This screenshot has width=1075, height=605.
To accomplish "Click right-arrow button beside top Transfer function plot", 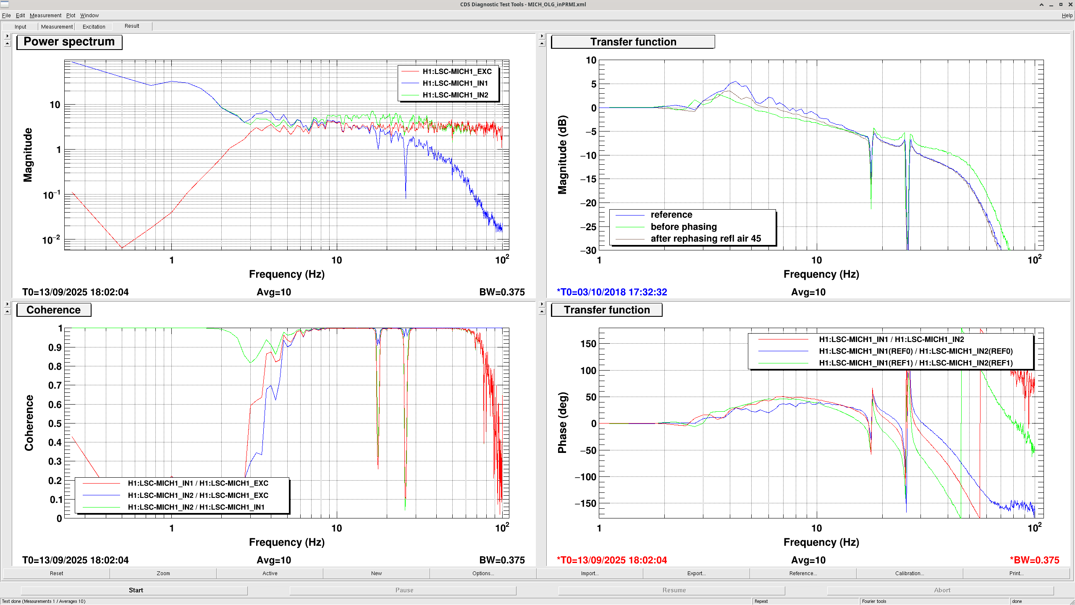I will (x=542, y=36).
